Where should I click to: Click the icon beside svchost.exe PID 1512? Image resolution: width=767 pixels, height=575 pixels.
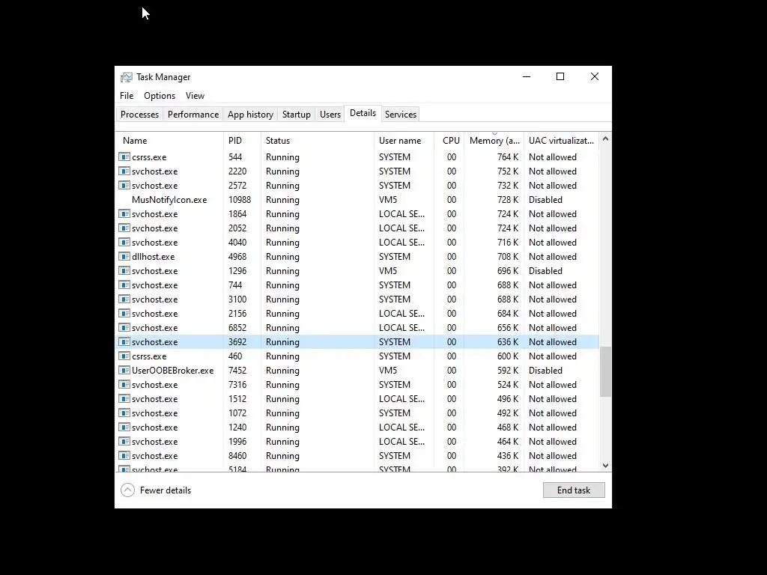pos(124,398)
